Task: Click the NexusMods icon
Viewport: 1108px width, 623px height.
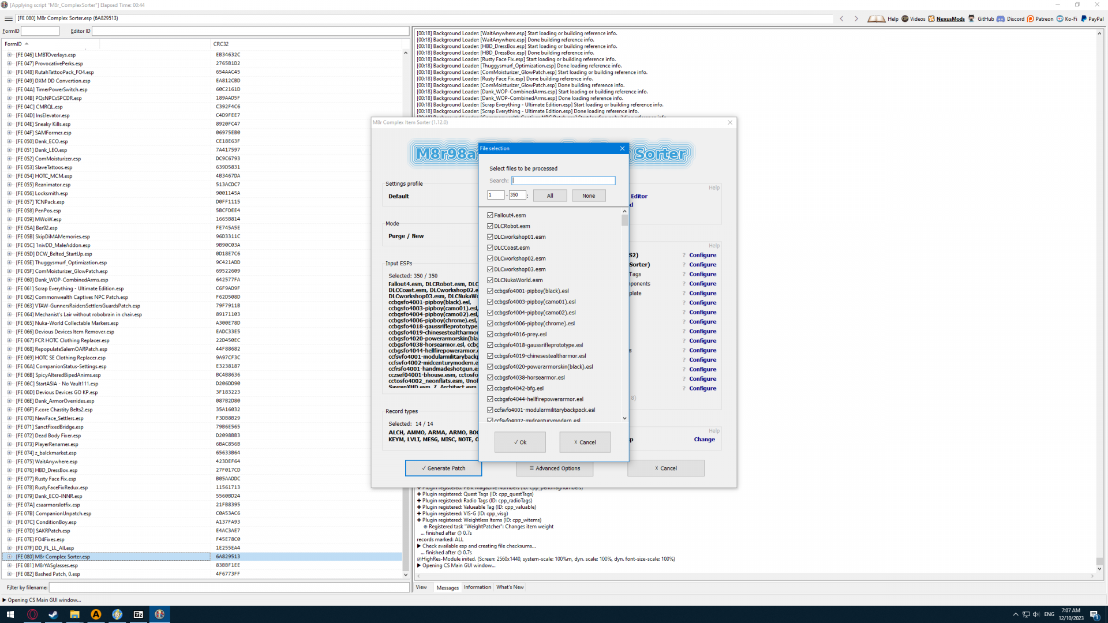Action: (931, 18)
